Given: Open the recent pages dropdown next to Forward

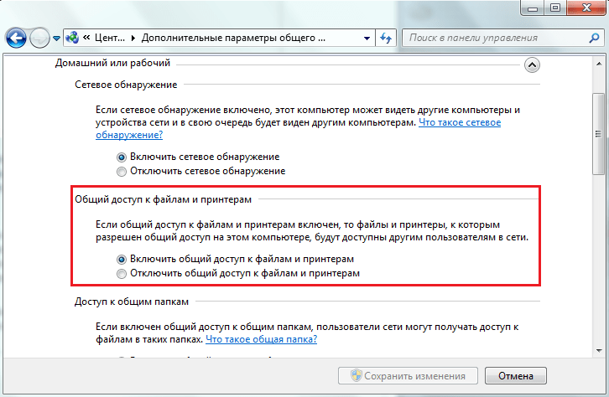Looking at the screenshot, I should point(56,39).
